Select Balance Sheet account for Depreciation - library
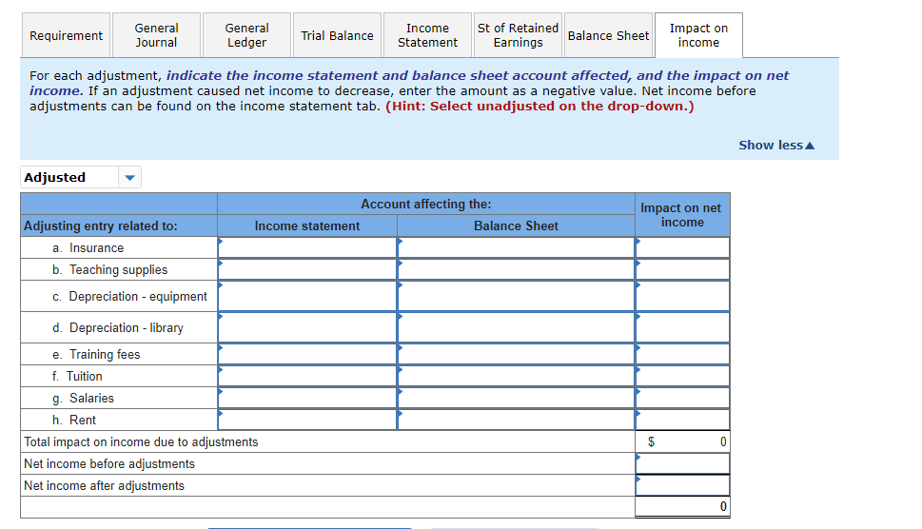Image resolution: width=922 pixels, height=529 pixels. click(517, 327)
